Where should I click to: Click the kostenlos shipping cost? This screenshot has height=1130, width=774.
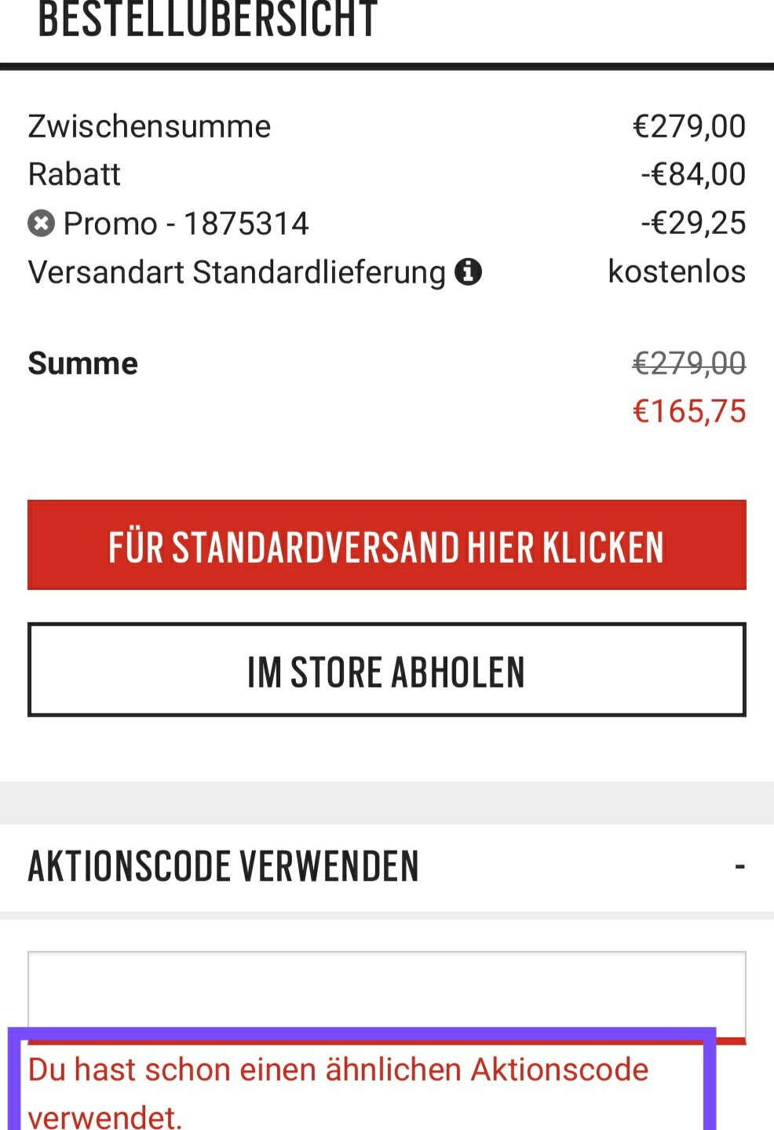click(677, 272)
